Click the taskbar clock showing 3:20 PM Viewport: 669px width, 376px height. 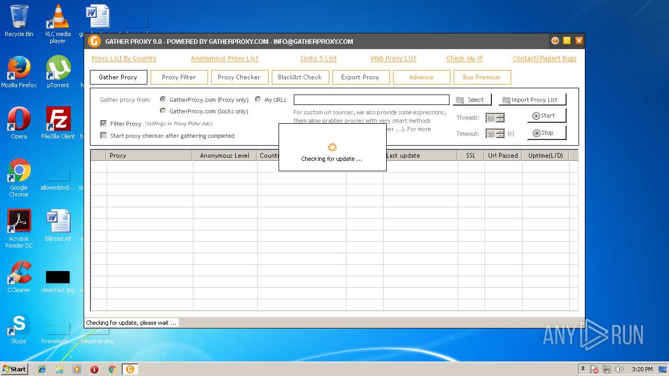pos(642,369)
